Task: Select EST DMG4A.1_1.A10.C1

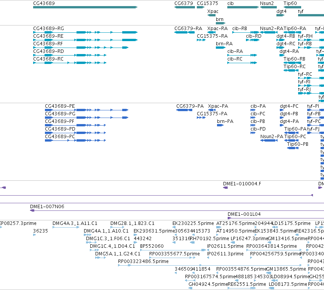Action: click(x=88, y=235)
